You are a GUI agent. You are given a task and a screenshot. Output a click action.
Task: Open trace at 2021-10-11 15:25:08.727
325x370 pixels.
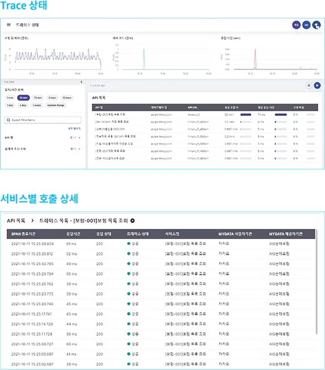click(x=161, y=344)
